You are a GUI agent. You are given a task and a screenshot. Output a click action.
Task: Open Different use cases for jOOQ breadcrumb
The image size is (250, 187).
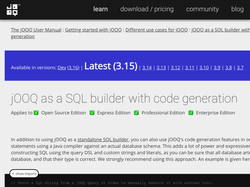156,30
